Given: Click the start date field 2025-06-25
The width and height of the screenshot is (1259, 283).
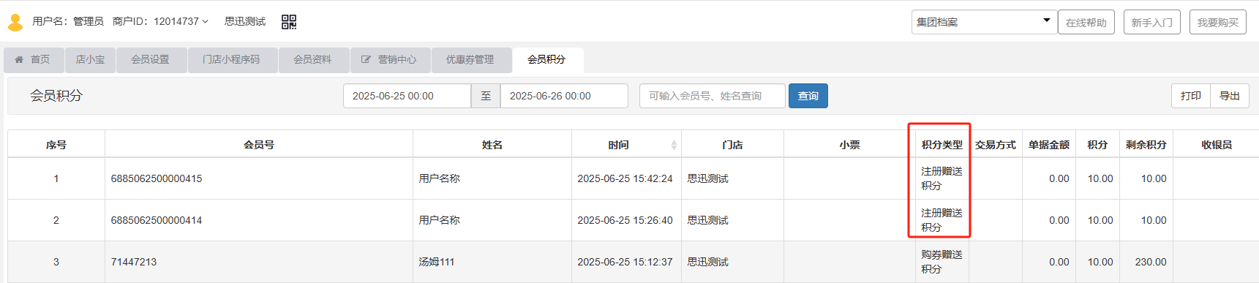Looking at the screenshot, I should point(407,96).
